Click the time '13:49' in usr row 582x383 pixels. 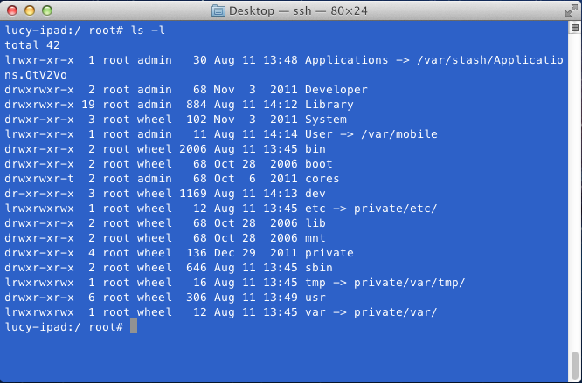click(x=281, y=298)
